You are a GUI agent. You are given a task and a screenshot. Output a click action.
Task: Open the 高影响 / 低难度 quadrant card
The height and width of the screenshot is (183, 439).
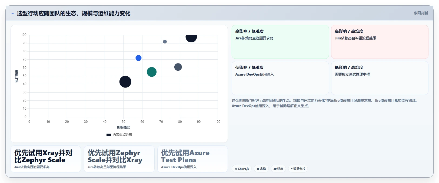coord(280,42)
